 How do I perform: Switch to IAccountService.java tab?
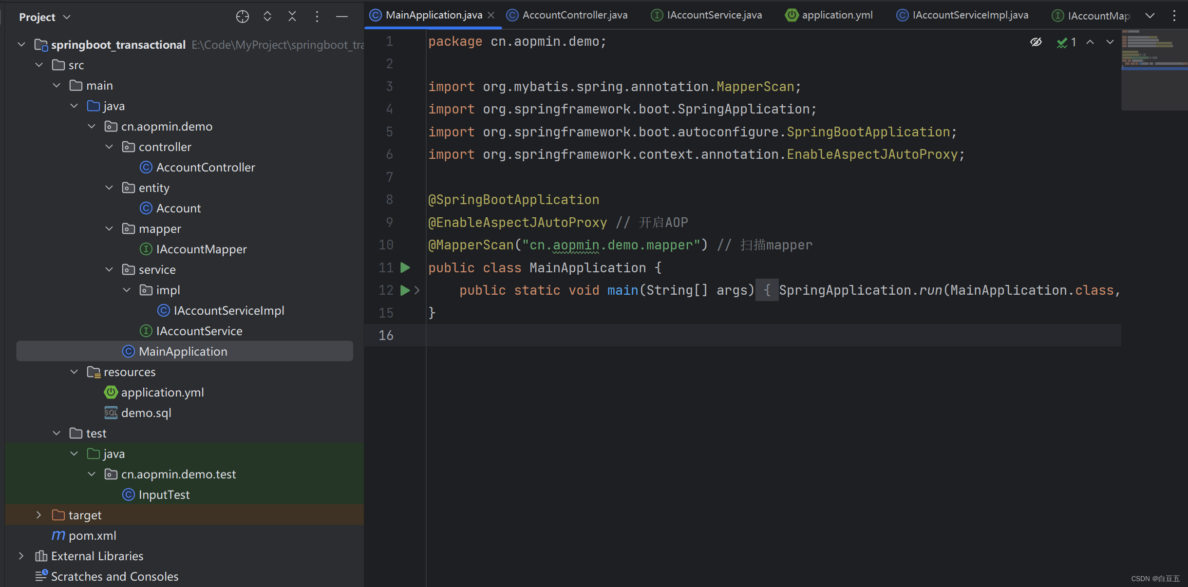[x=706, y=15]
